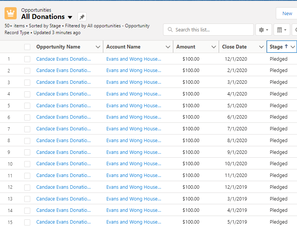
Task: Select the checkbox for row 9
Action: pyautogui.click(x=27, y=152)
